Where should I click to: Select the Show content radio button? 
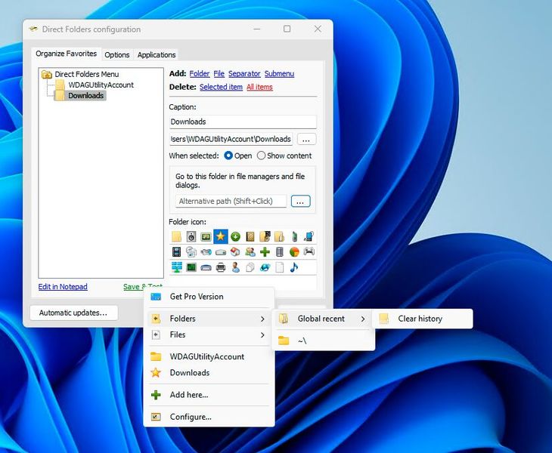click(261, 156)
